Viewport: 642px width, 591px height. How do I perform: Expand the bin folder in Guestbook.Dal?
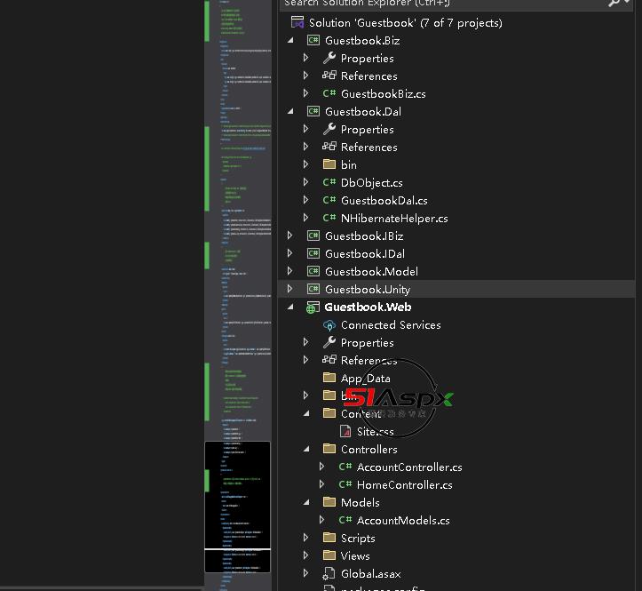[306, 164]
